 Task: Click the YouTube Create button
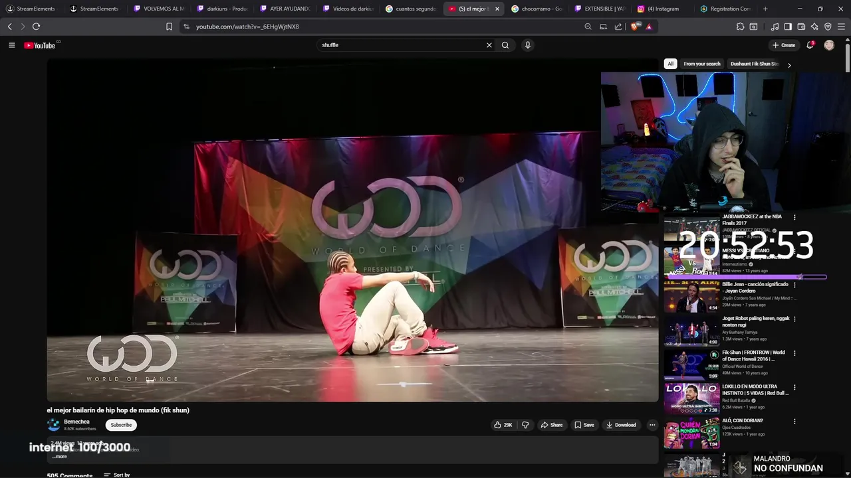784,45
